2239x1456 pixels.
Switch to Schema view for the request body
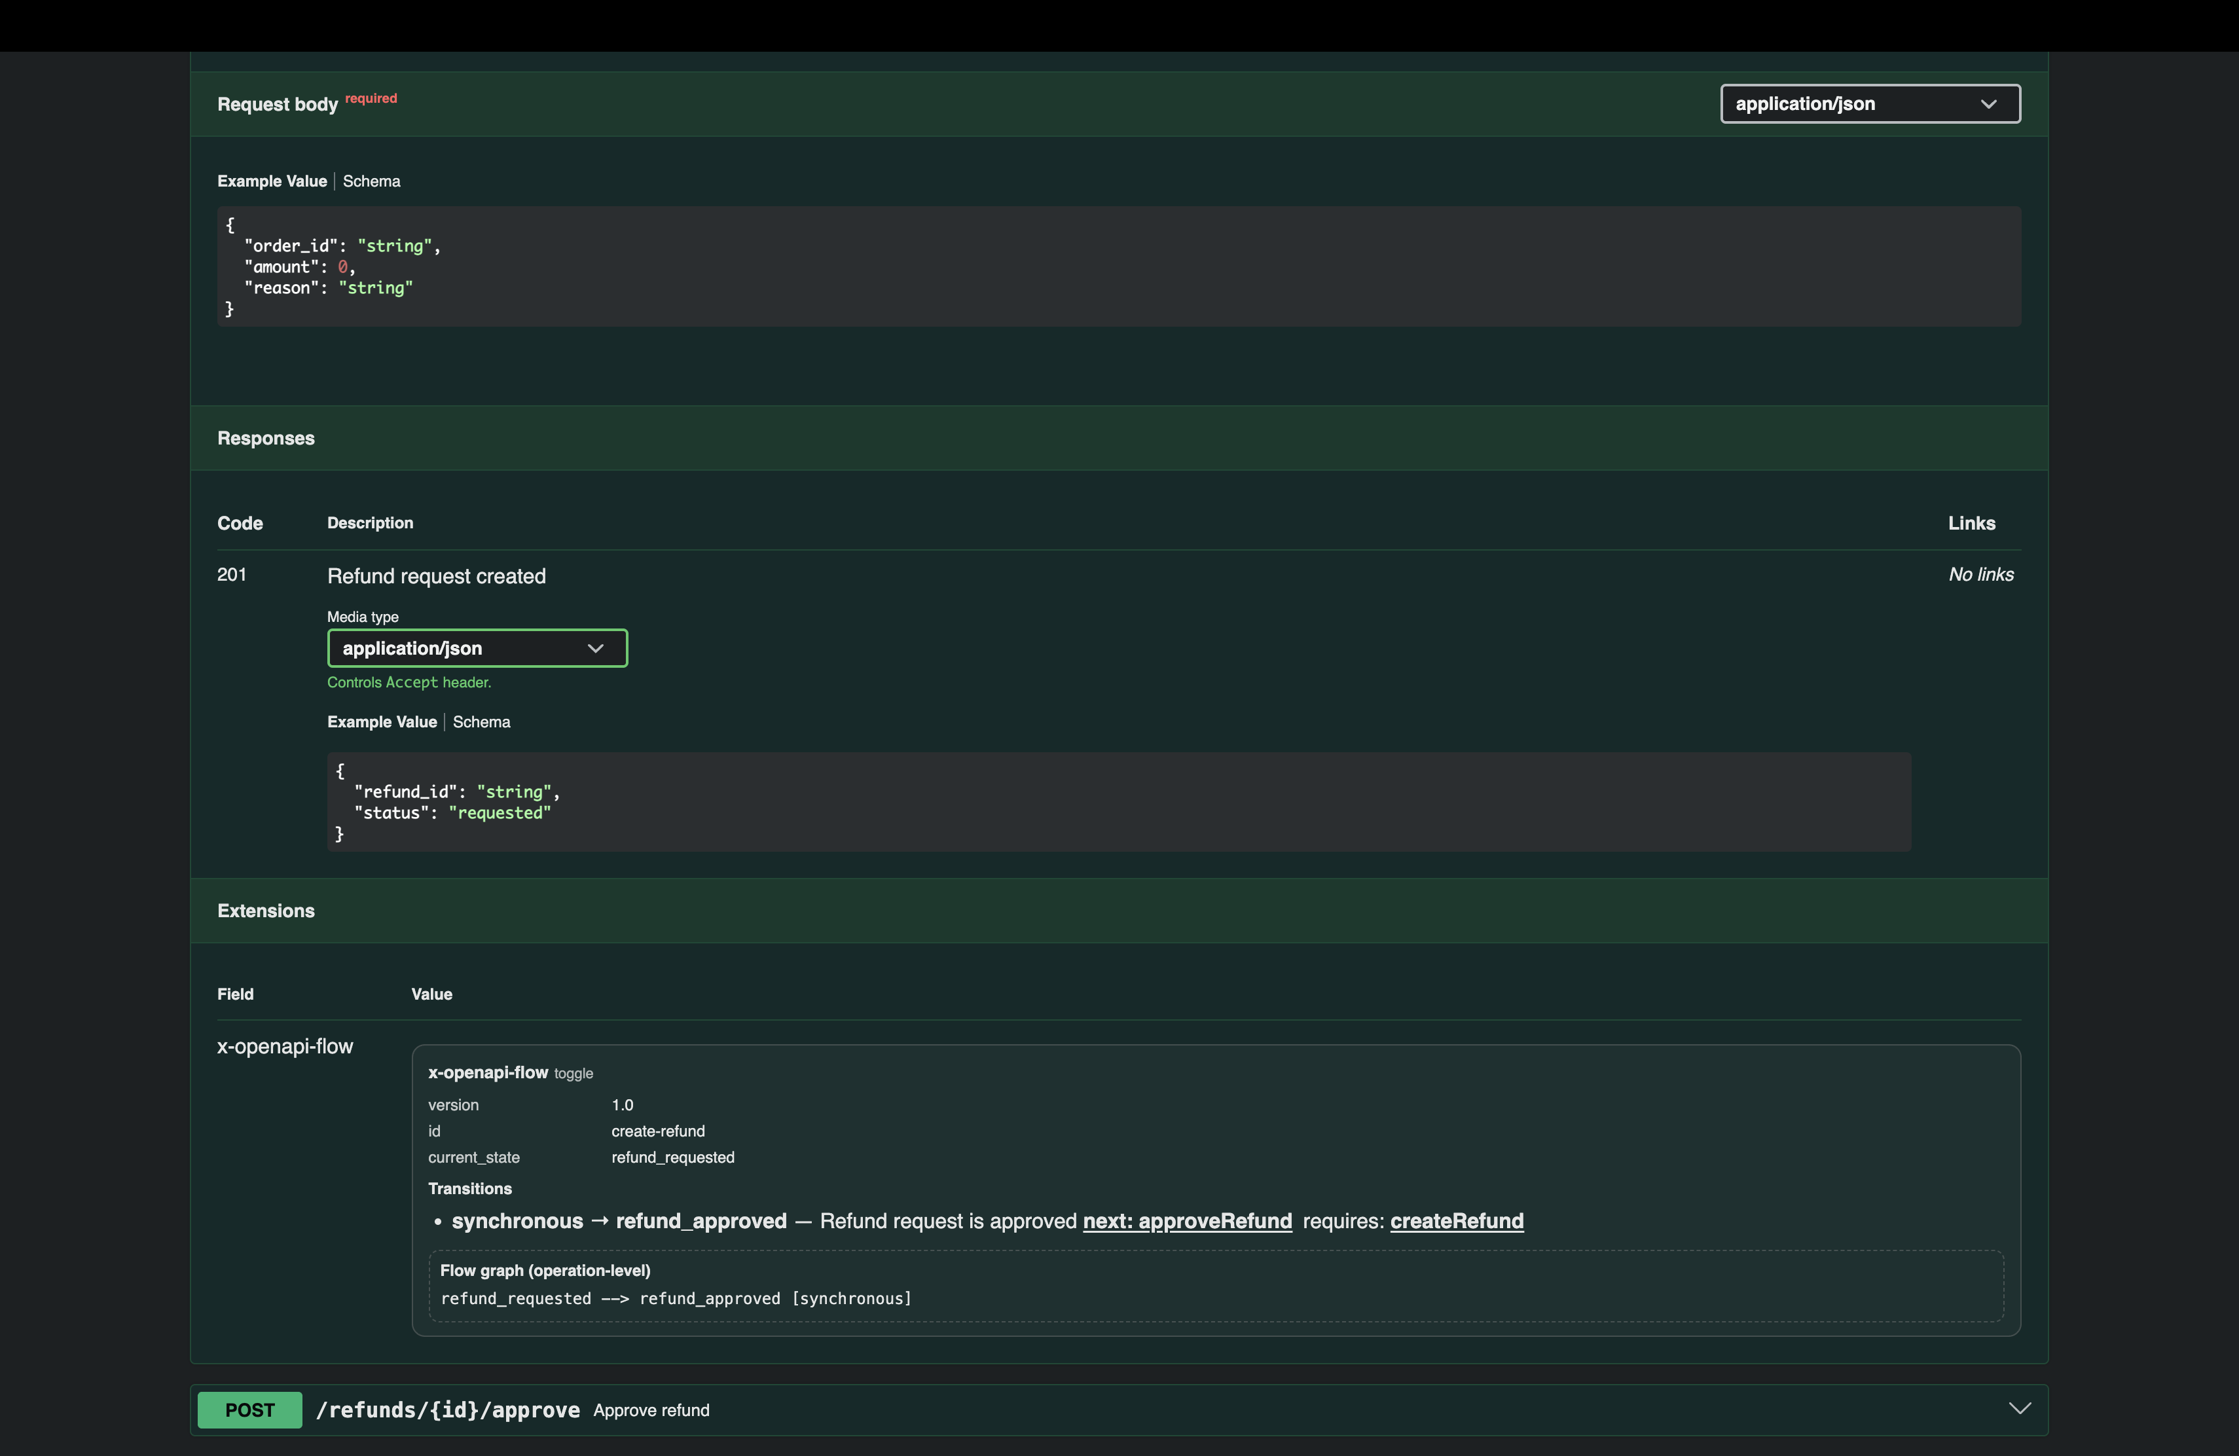[371, 181]
